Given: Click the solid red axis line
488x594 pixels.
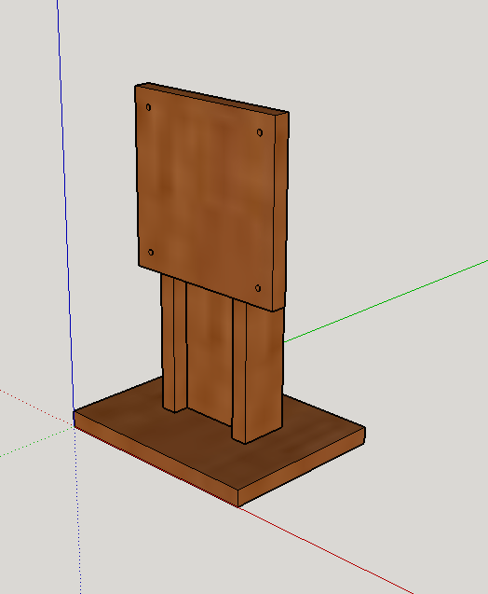Looking at the screenshot, I should [x=325, y=549].
